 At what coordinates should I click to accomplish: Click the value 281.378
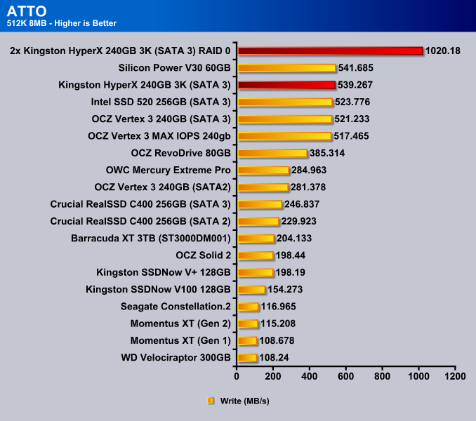point(308,187)
